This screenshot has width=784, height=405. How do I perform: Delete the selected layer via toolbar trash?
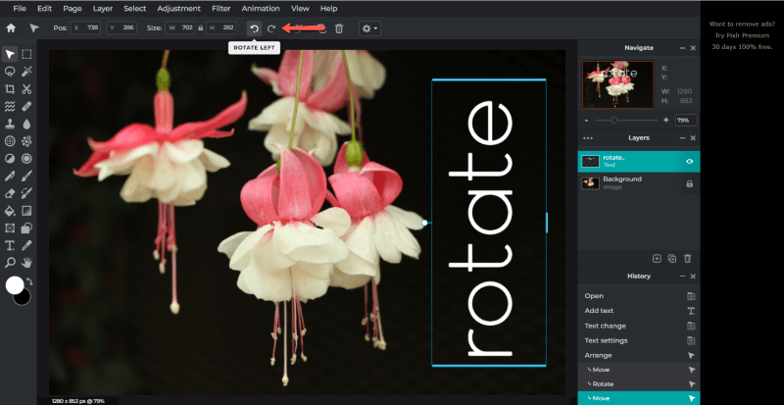point(339,28)
